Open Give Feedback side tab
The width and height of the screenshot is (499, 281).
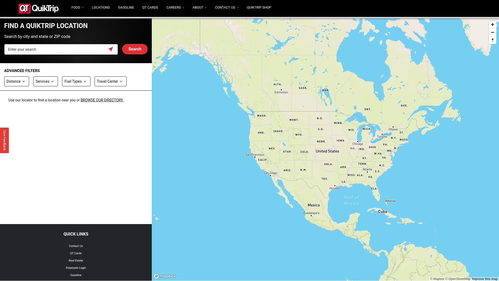pyautogui.click(x=4, y=140)
